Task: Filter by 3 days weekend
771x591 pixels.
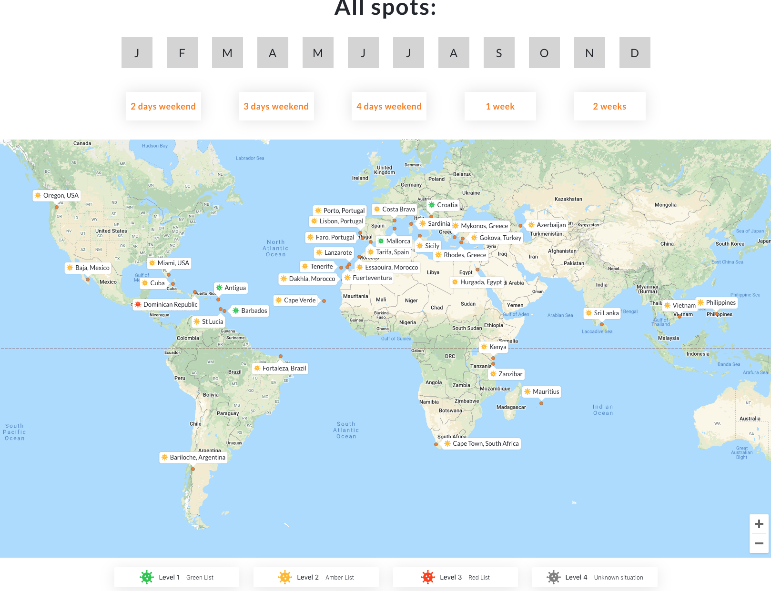Action: point(276,106)
